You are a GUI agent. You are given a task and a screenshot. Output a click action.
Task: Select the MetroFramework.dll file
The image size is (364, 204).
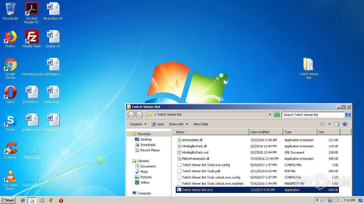257,159
